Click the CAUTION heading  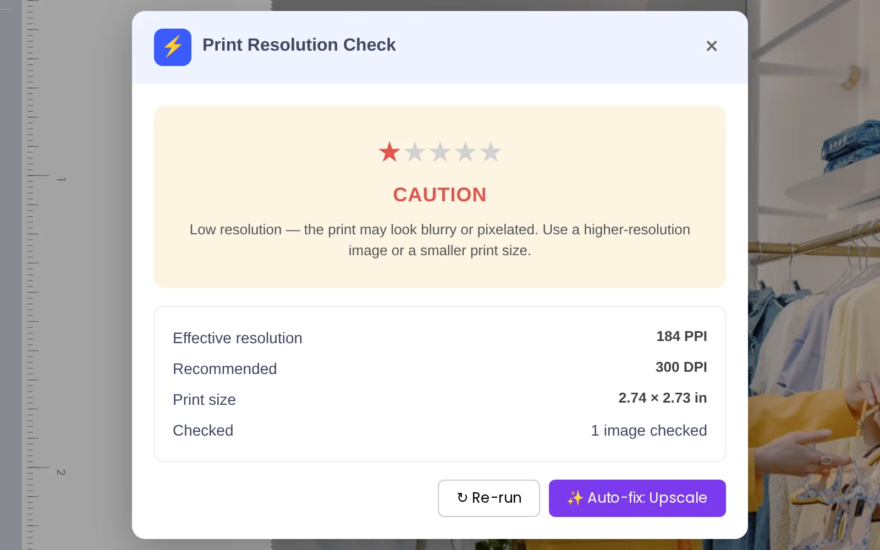[440, 195]
